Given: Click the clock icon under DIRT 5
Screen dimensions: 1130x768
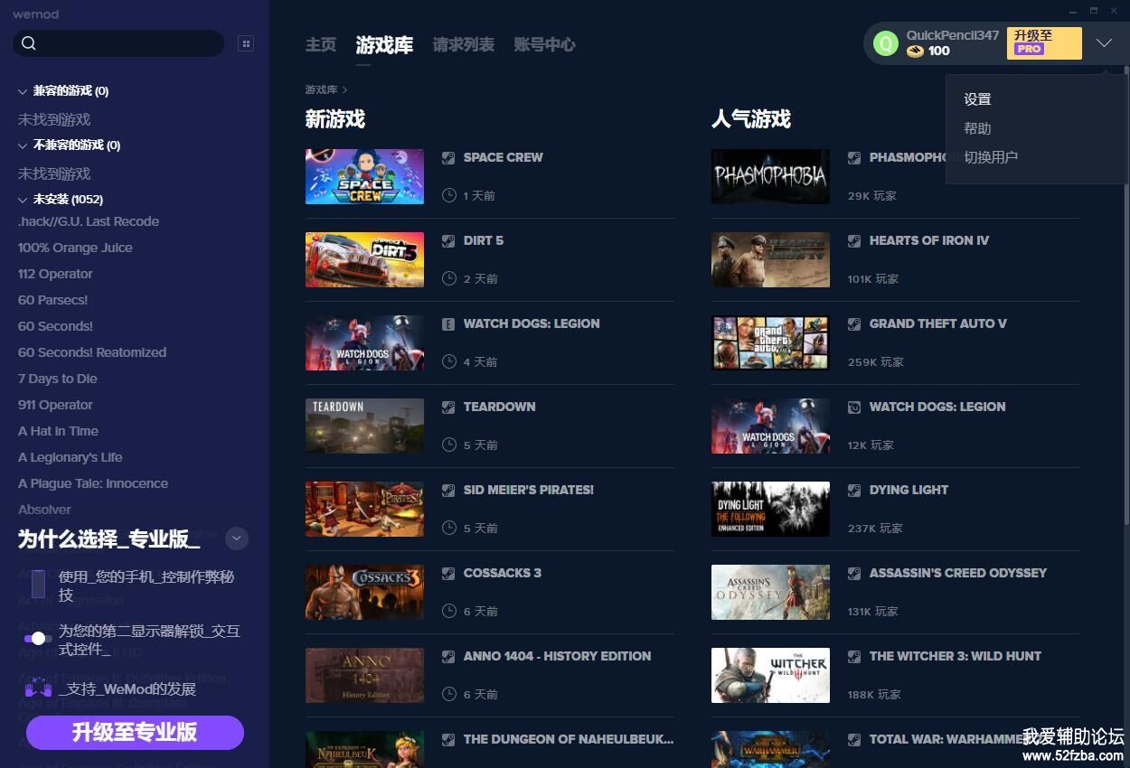Looking at the screenshot, I should 449,278.
